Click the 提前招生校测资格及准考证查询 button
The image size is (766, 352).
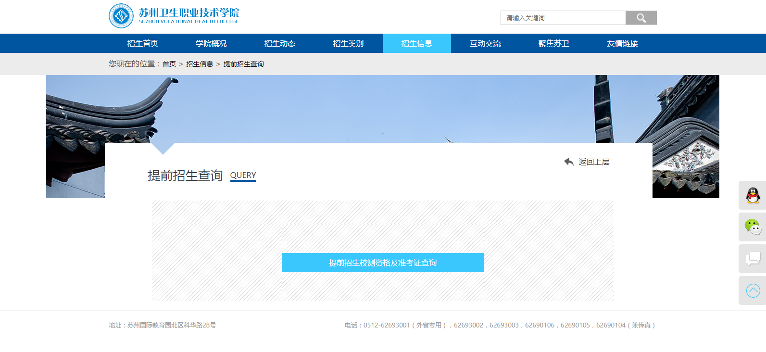(x=382, y=263)
